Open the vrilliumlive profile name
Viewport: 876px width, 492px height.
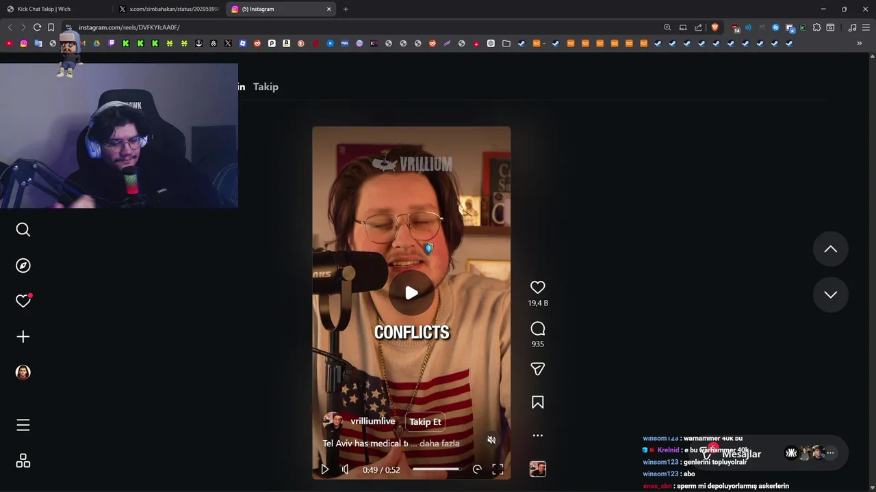pos(373,422)
